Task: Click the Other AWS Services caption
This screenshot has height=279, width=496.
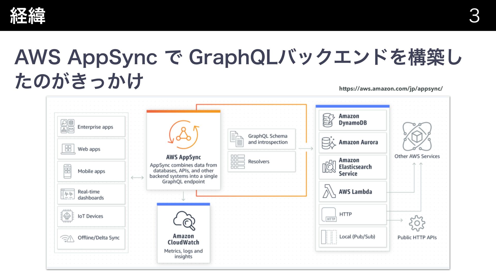Action: click(x=417, y=156)
